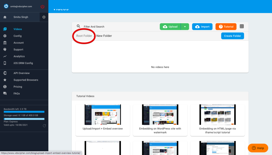Click the blue Import button
The width and height of the screenshot is (272, 155).
[x=202, y=27]
